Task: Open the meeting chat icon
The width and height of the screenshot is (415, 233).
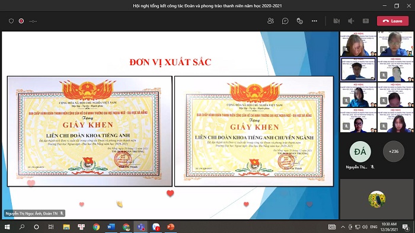Action: (285, 21)
